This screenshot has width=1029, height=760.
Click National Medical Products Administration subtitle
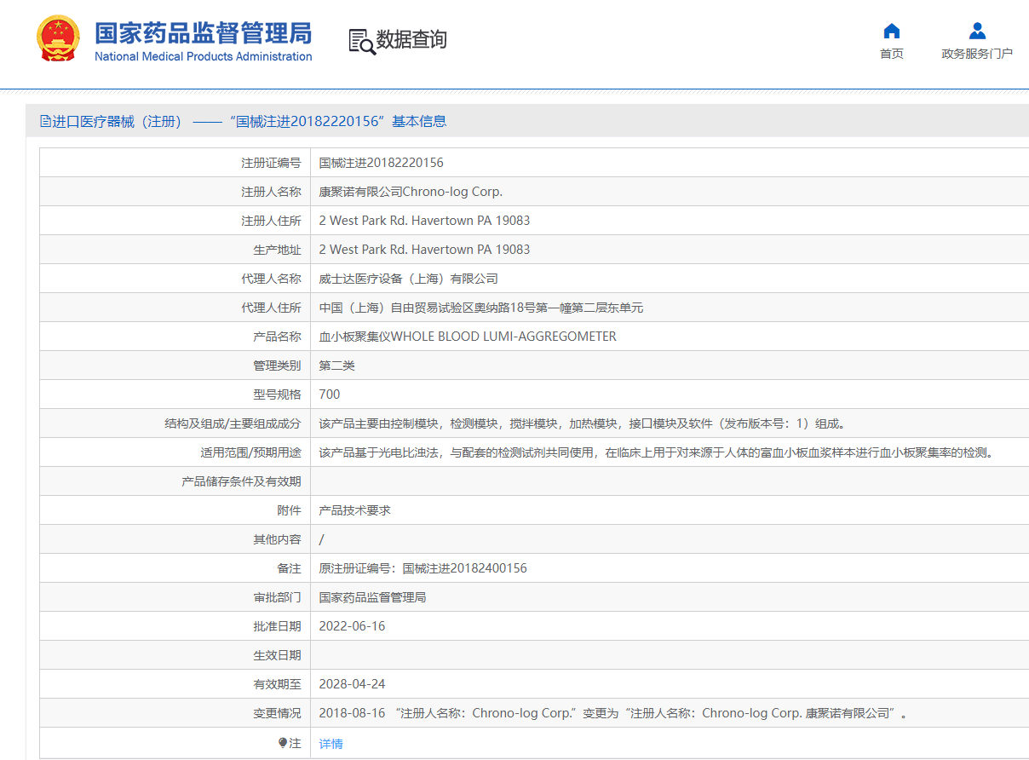(x=203, y=57)
